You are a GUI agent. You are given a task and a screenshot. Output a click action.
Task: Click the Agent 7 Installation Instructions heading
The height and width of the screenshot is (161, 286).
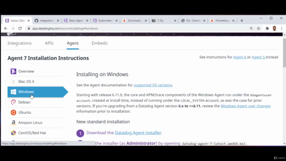coord(48,58)
